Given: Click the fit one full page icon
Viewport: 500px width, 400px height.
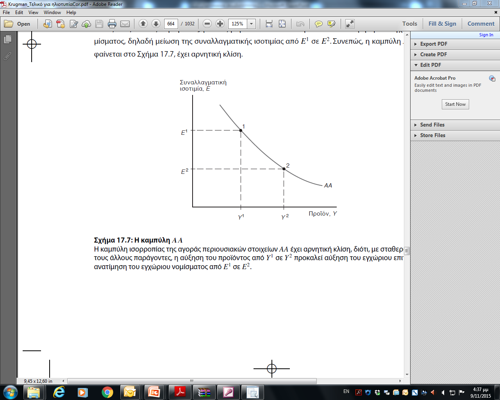Looking at the screenshot, I should (282, 24).
